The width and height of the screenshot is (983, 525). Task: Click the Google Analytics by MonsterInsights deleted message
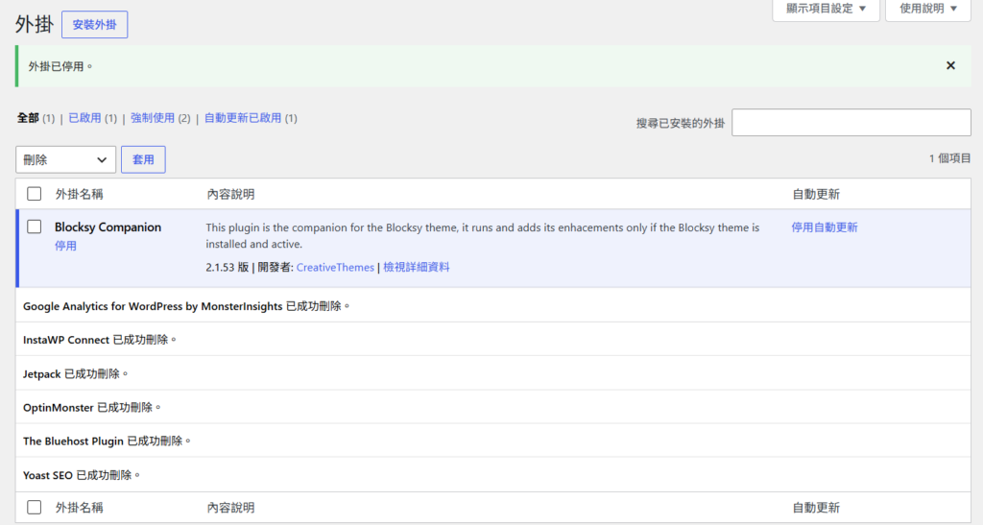pos(186,306)
